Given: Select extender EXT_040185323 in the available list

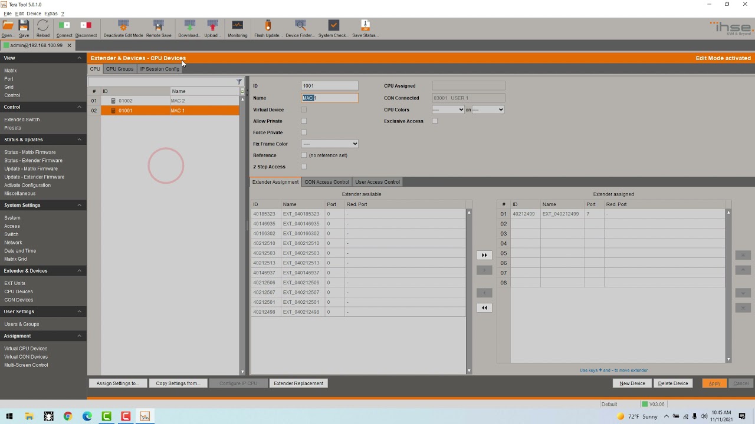Looking at the screenshot, I should pyautogui.click(x=358, y=214).
